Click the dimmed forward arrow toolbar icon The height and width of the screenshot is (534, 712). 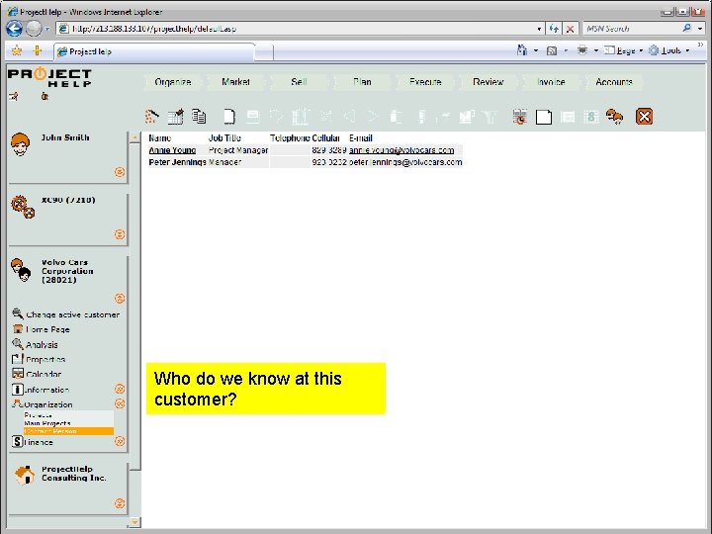[x=373, y=117]
